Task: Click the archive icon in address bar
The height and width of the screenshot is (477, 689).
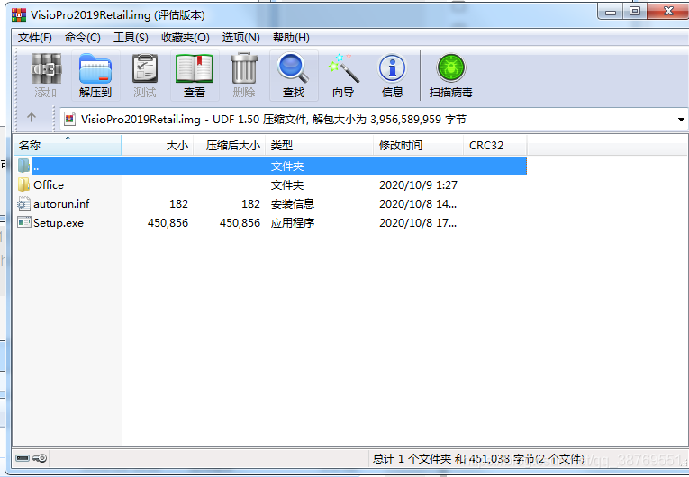Action: pos(69,119)
